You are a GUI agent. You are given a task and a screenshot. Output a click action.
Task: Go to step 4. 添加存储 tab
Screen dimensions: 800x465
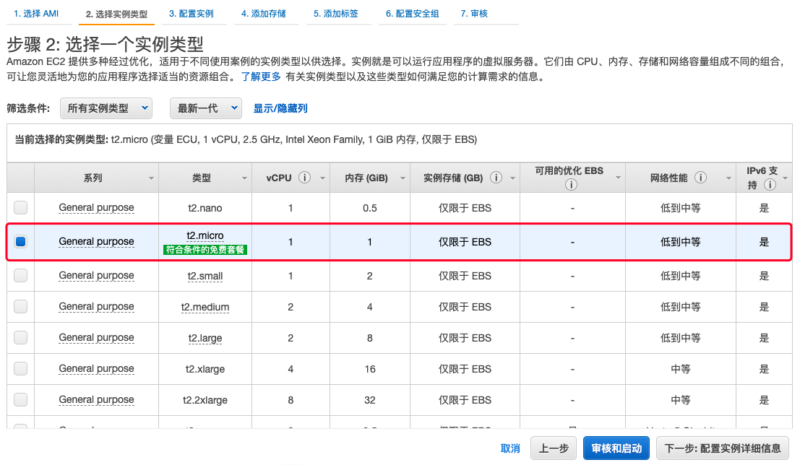264,14
